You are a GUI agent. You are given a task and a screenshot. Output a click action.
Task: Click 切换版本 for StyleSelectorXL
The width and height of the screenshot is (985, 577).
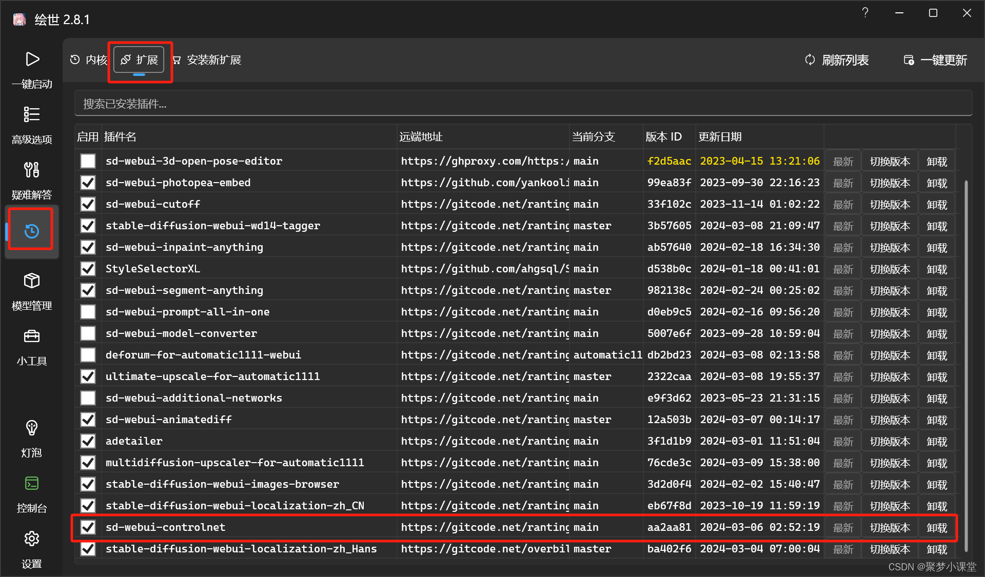click(x=890, y=269)
